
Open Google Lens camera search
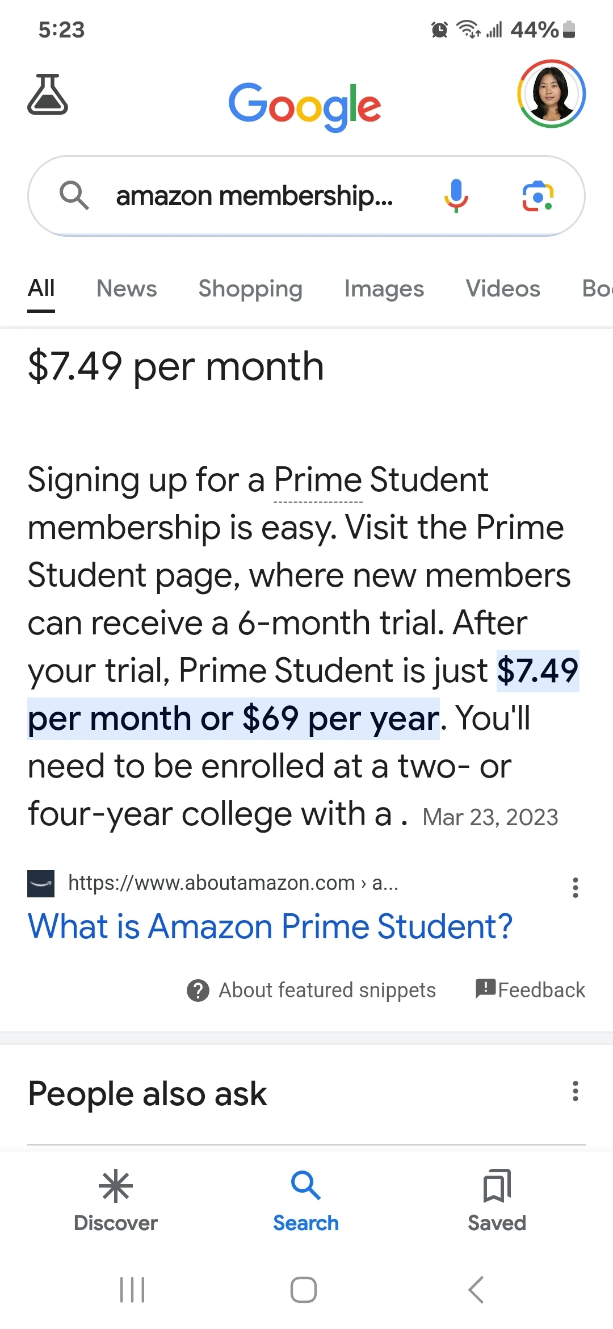537,196
